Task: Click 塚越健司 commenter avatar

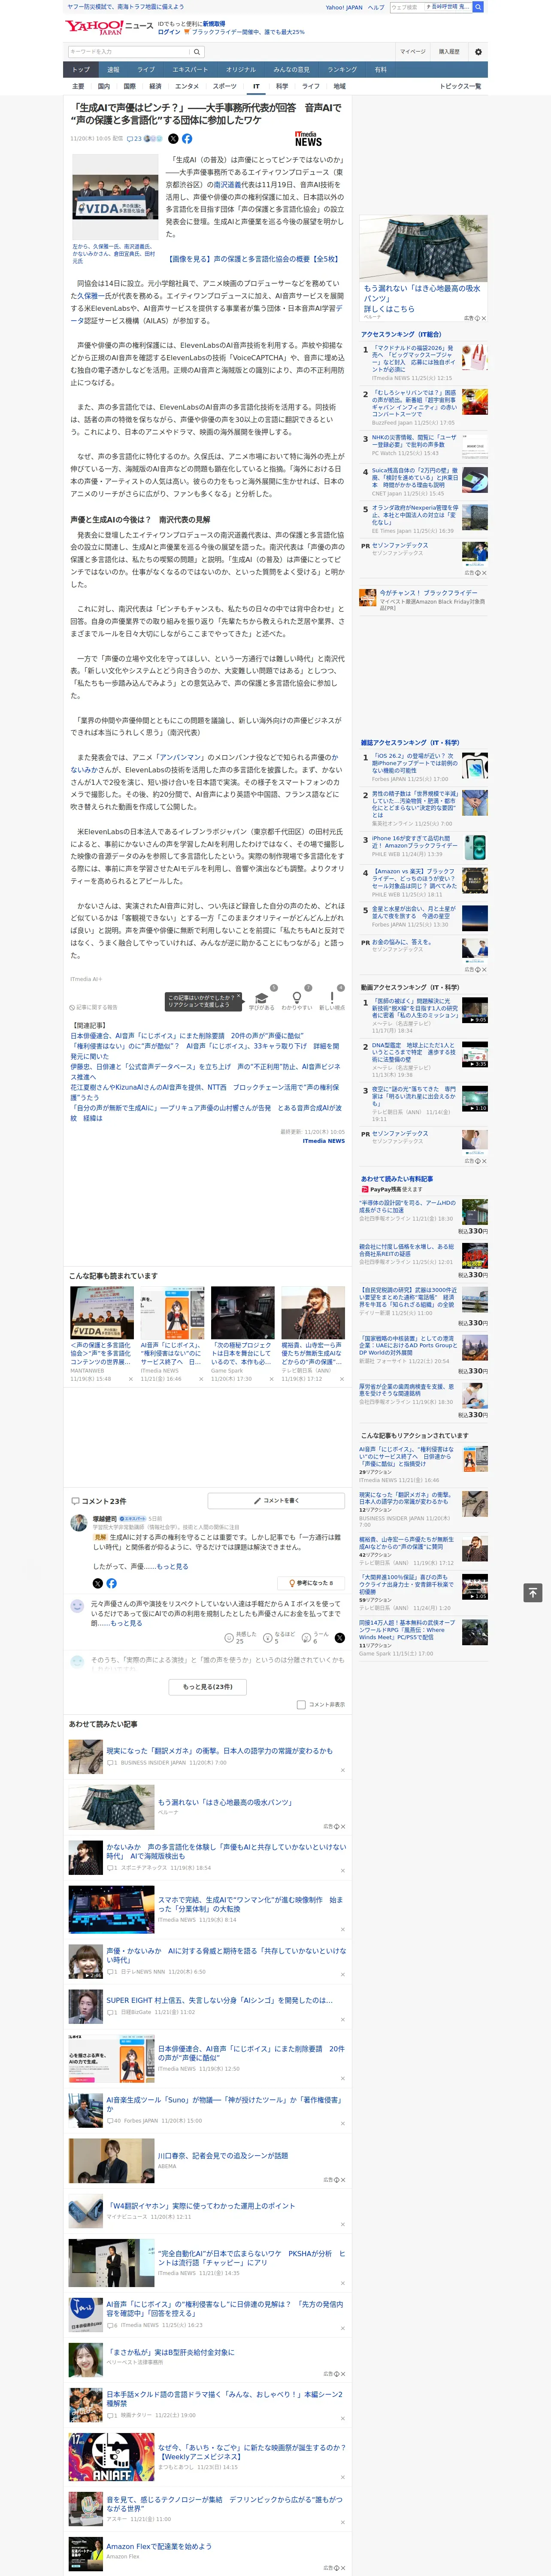Action: 78,1523
